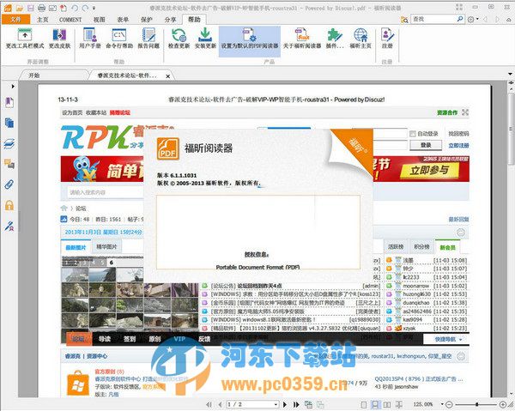
Task: Click the open folder quick access icon
Action: click(x=20, y=8)
